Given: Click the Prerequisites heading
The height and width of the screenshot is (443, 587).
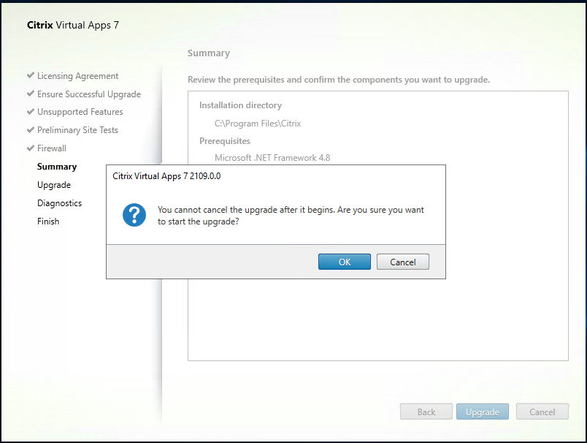Looking at the screenshot, I should coord(225,141).
